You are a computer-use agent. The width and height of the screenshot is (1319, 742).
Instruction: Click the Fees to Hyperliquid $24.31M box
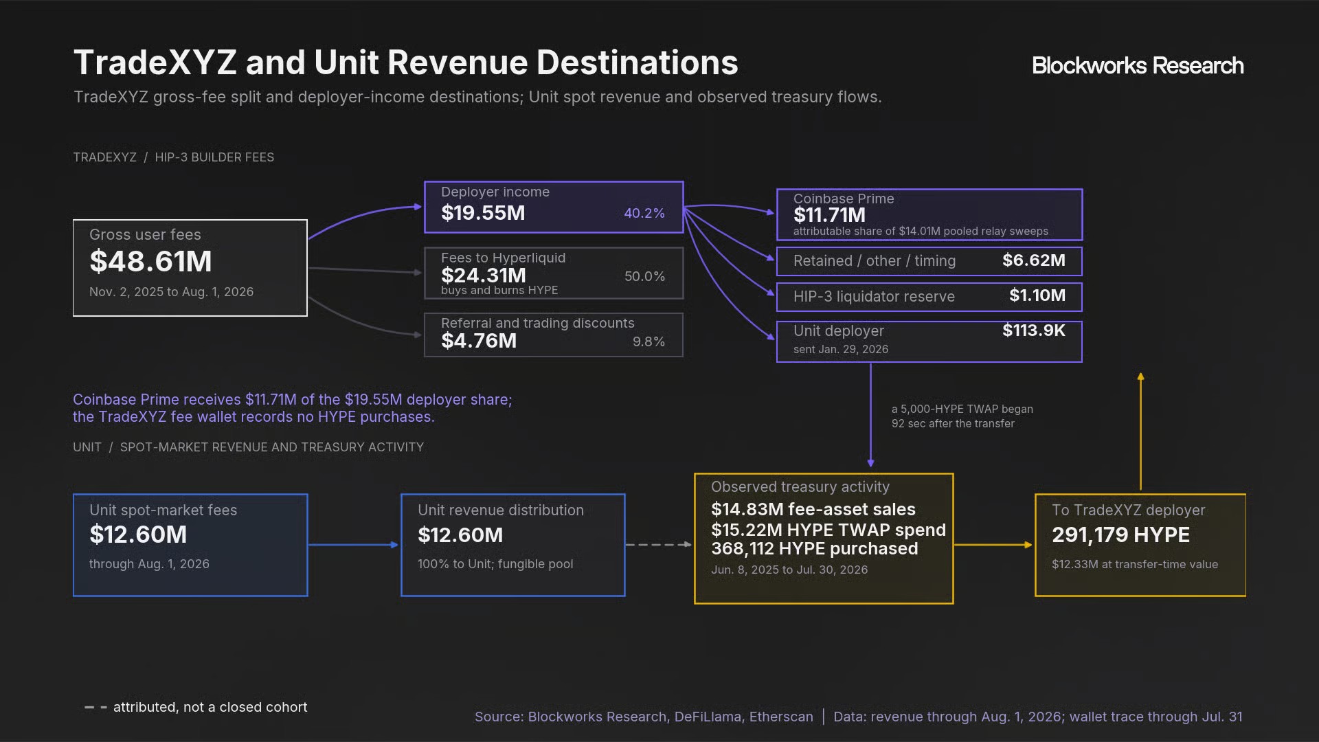pos(554,273)
